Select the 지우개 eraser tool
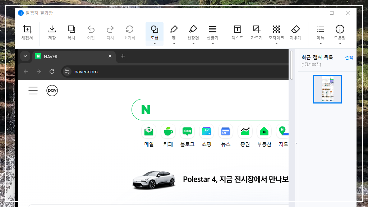Image resolution: width=368 pixels, height=207 pixels. 295,32
